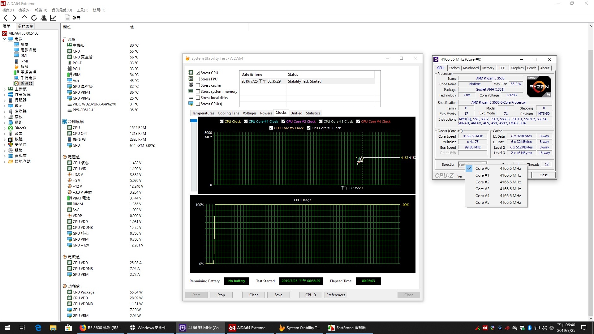Click the CPUID button
Image resolution: width=594 pixels, height=334 pixels.
[x=311, y=295]
